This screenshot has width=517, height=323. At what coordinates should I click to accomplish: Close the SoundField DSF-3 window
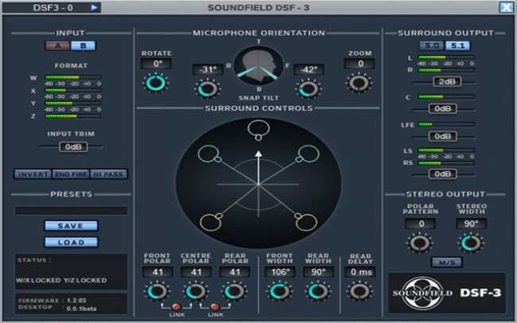point(506,7)
